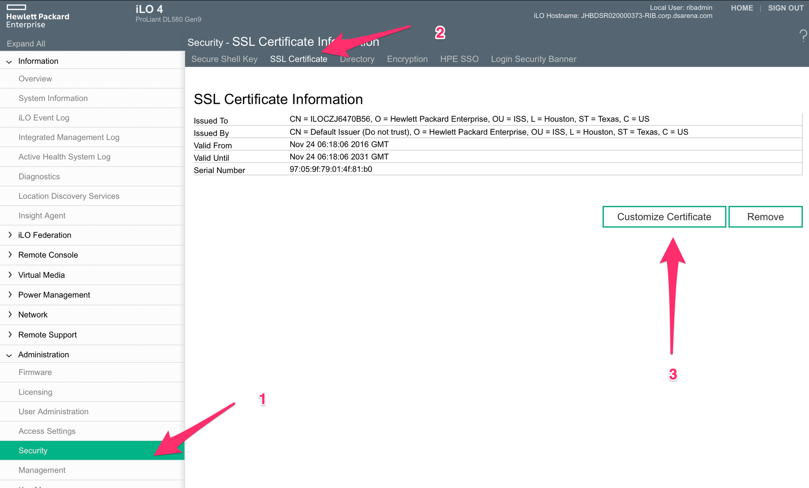Image resolution: width=809 pixels, height=488 pixels.
Task: Open the Directory tab
Action: pos(357,59)
